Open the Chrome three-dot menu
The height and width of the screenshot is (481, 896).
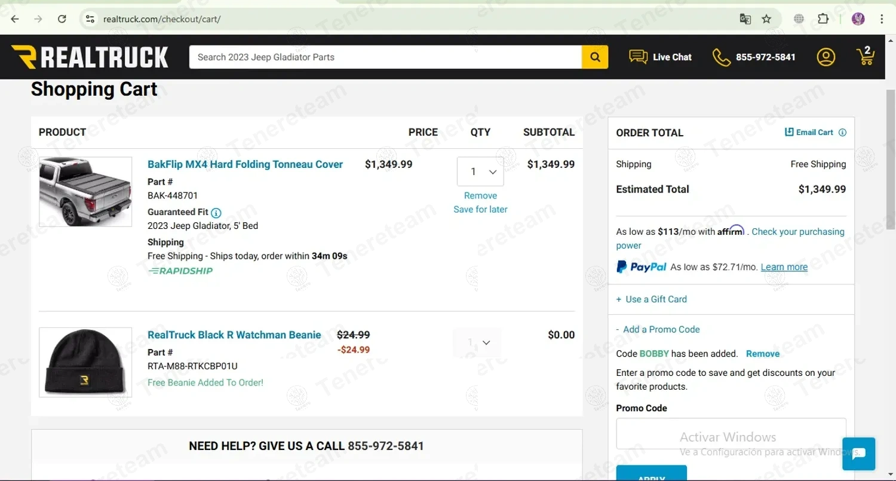pyautogui.click(x=882, y=19)
